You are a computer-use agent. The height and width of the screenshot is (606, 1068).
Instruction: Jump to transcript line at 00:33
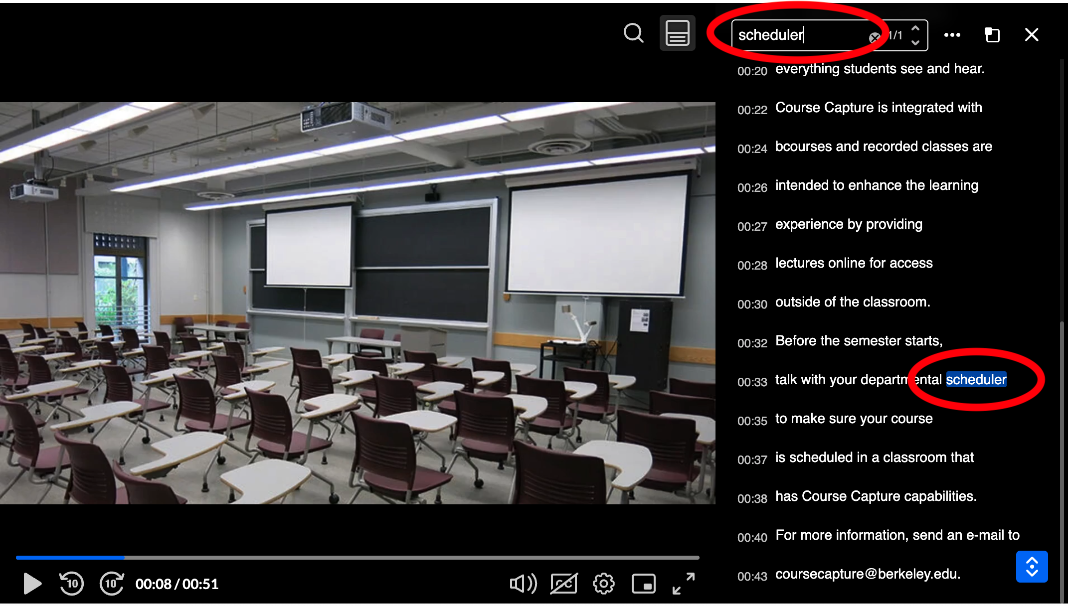pos(752,382)
